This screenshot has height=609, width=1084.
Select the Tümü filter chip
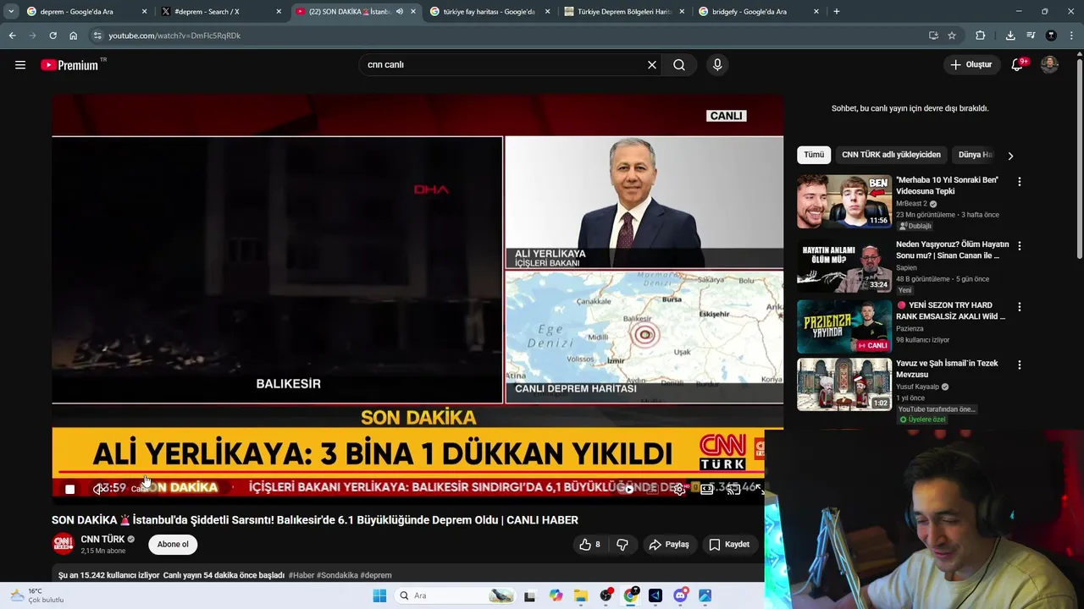(x=814, y=155)
